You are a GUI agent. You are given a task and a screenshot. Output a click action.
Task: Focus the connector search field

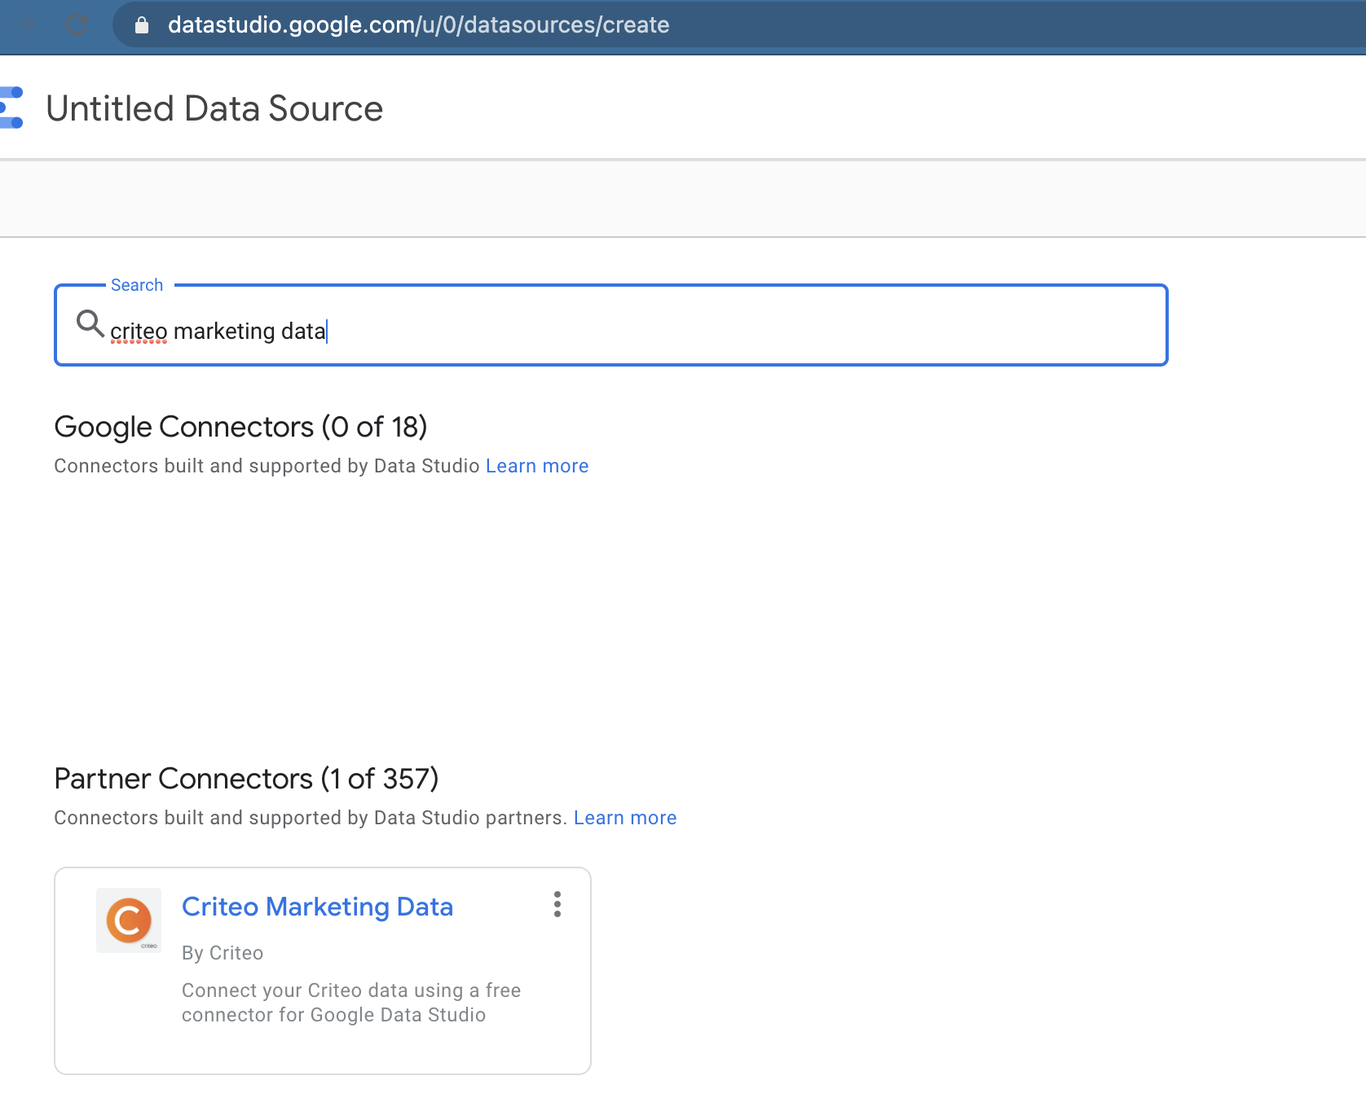(611, 325)
